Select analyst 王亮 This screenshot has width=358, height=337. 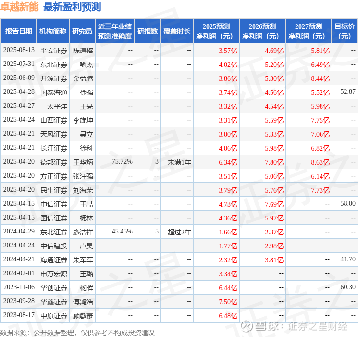click(86, 106)
